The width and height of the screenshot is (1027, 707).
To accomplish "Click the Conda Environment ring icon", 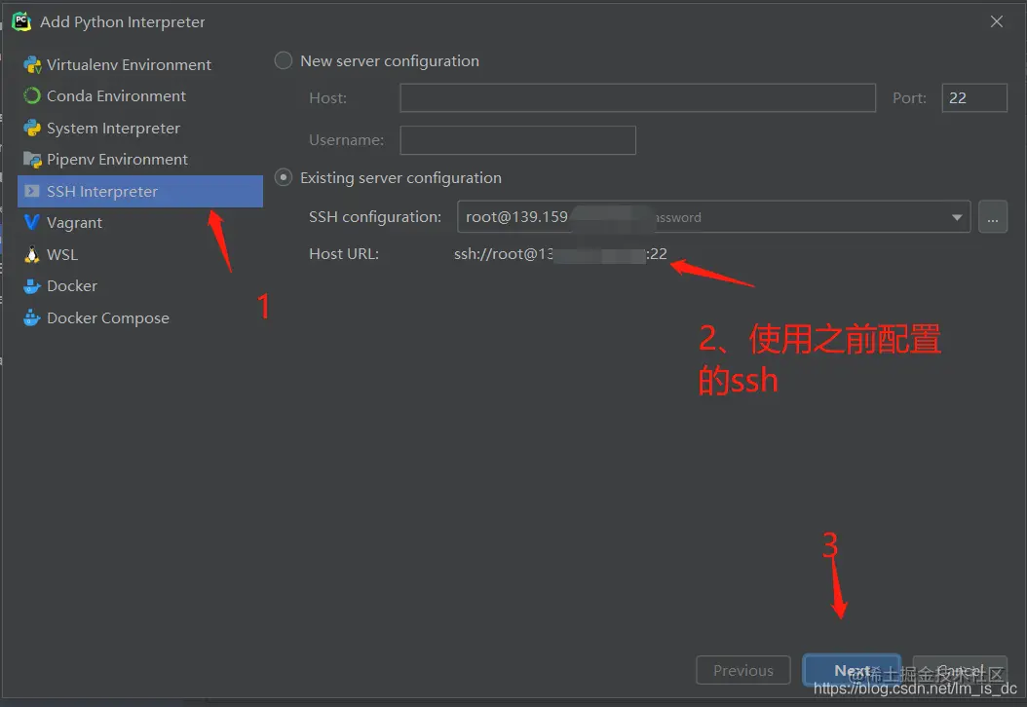I will (32, 96).
